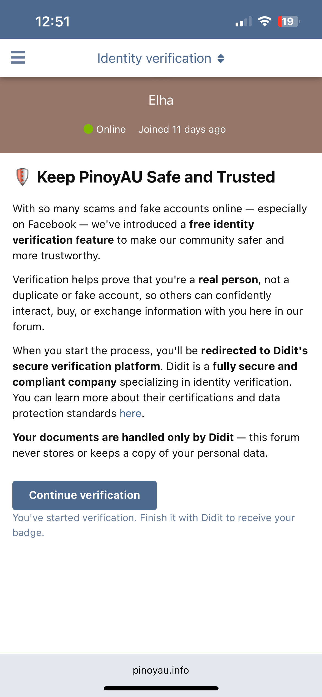Click the "Online" status label
The height and width of the screenshot is (697, 322).
(x=111, y=129)
